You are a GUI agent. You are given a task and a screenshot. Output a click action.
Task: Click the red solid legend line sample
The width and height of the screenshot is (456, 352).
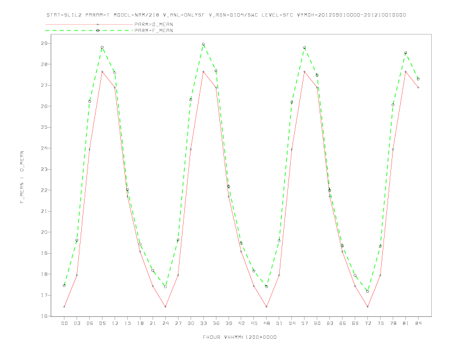pos(89,24)
